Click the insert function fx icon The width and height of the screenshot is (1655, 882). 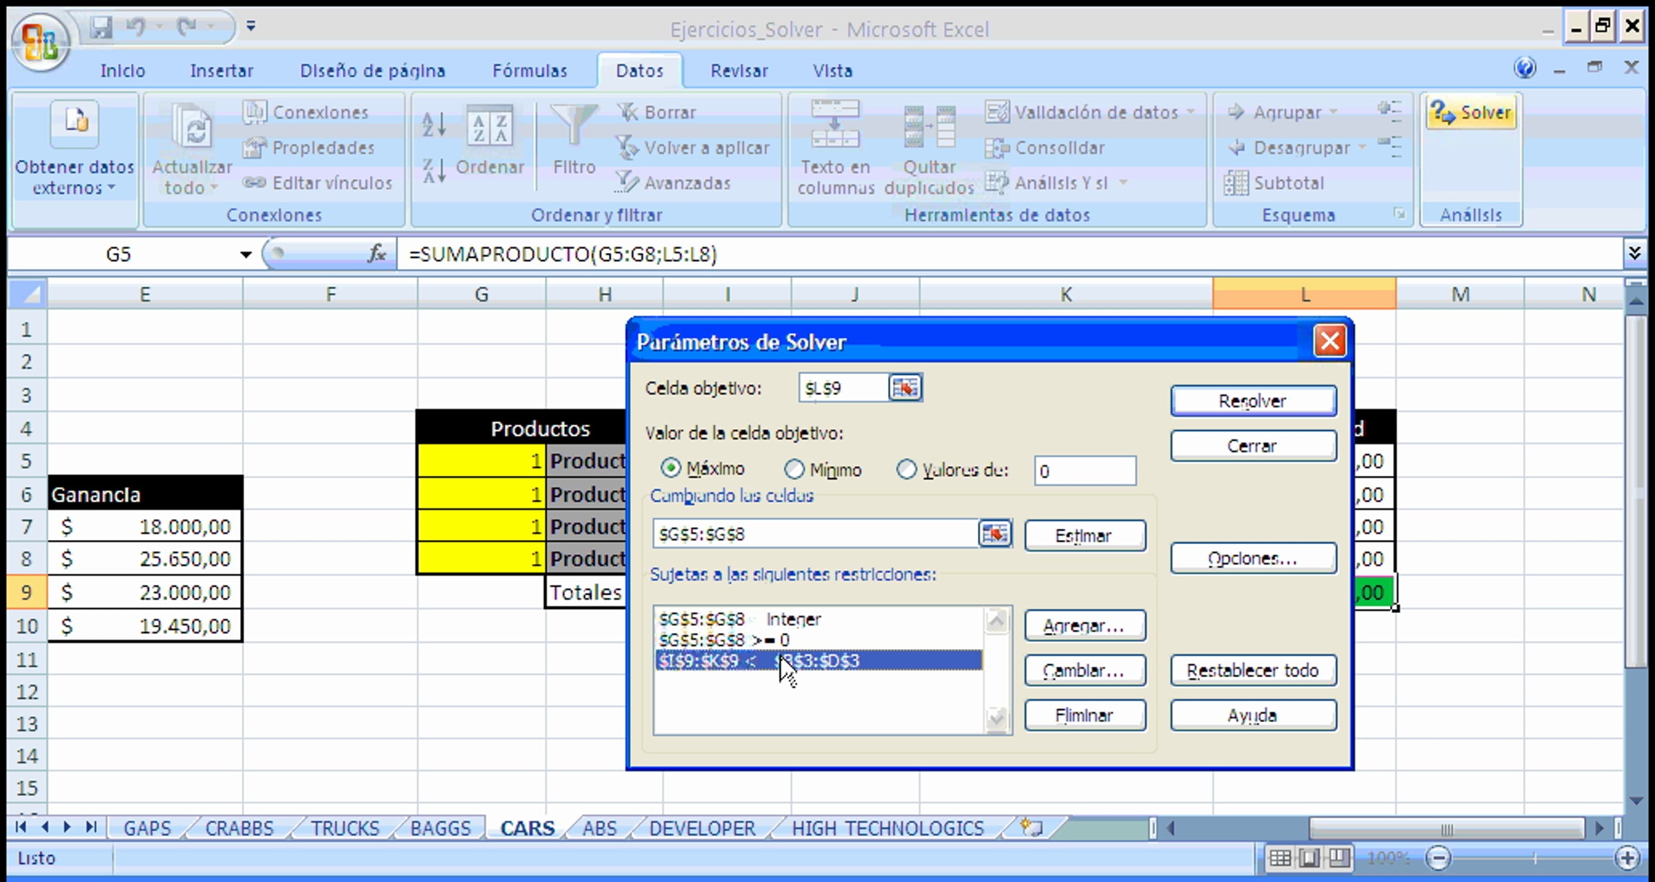click(376, 254)
